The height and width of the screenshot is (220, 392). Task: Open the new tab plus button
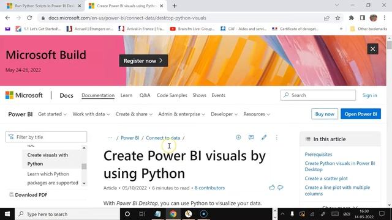[175, 5]
